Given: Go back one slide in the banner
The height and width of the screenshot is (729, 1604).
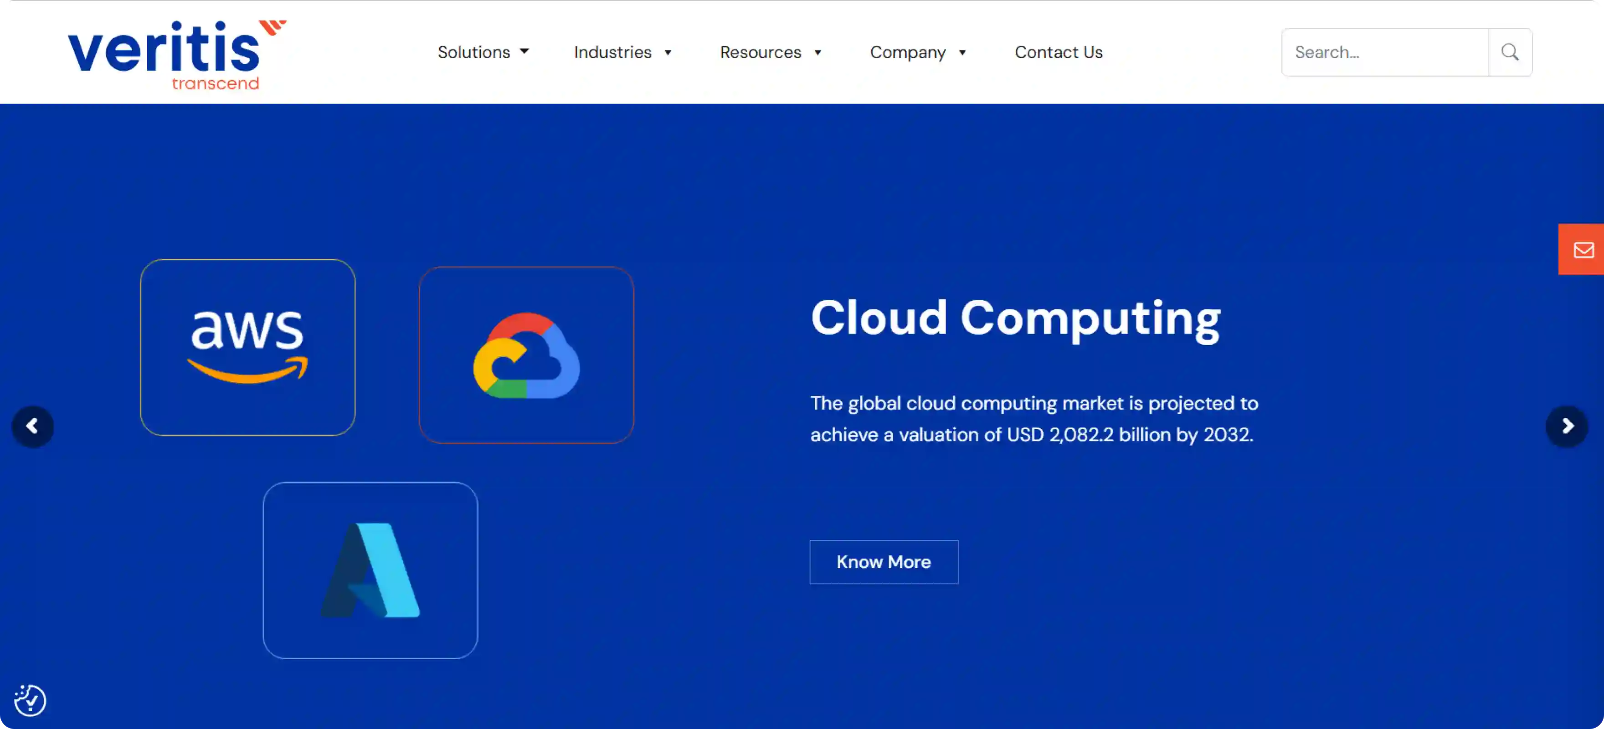Looking at the screenshot, I should coord(33,426).
